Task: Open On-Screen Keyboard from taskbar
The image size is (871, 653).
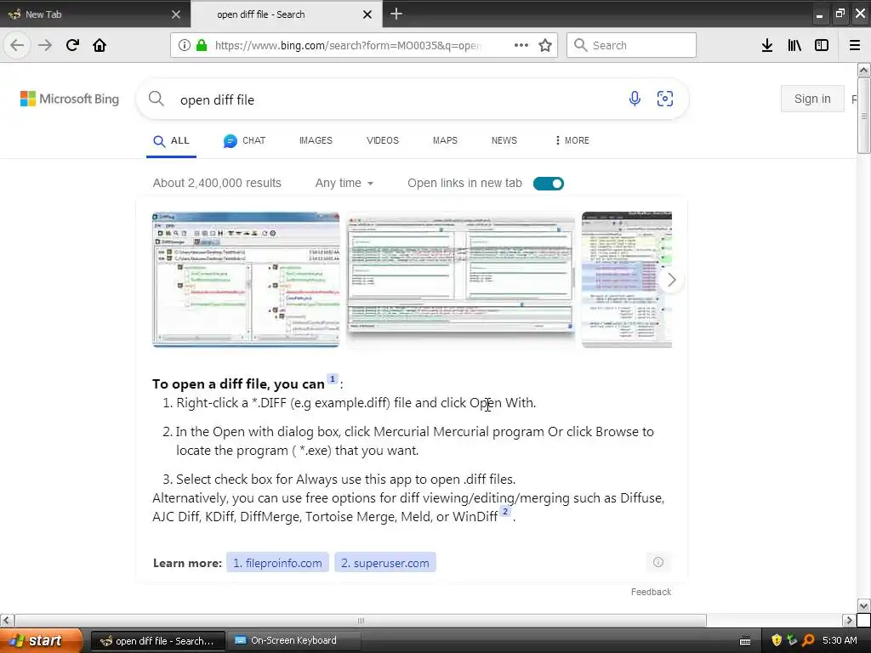Action: 293,641
